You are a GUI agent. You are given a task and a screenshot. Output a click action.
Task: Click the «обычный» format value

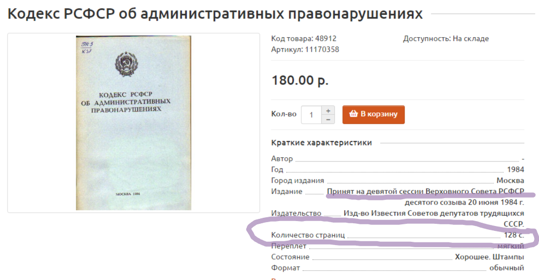pyautogui.click(x=507, y=268)
